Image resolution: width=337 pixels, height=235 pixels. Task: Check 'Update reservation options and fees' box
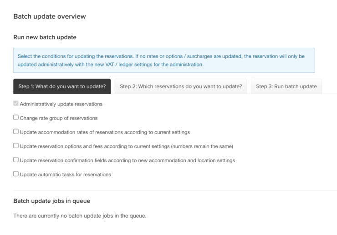[x=16, y=146]
